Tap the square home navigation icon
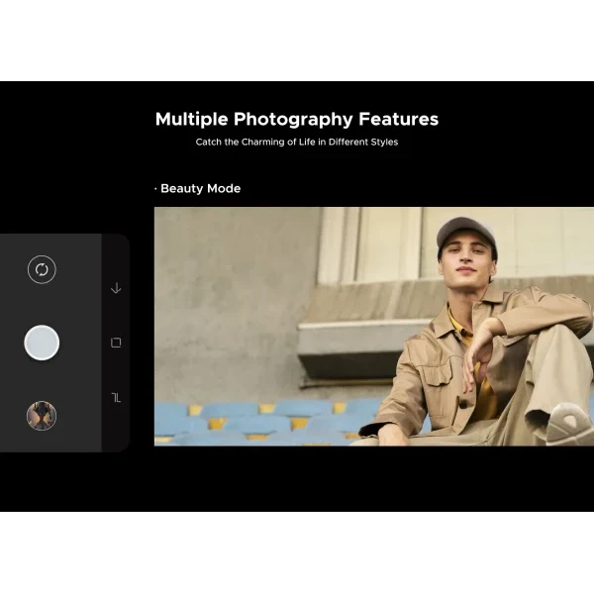Viewport: 594px width, 594px height. tap(116, 343)
